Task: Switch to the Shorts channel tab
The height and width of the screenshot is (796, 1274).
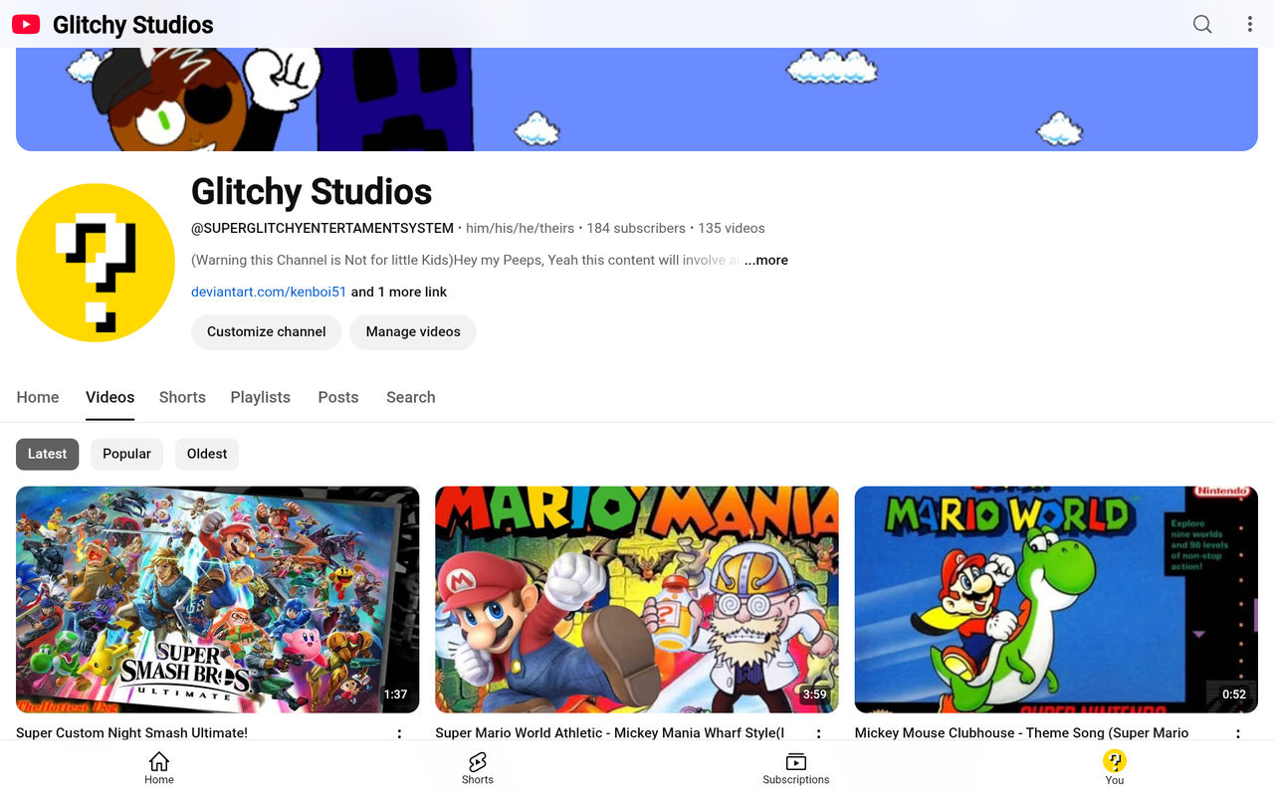Action: click(182, 397)
